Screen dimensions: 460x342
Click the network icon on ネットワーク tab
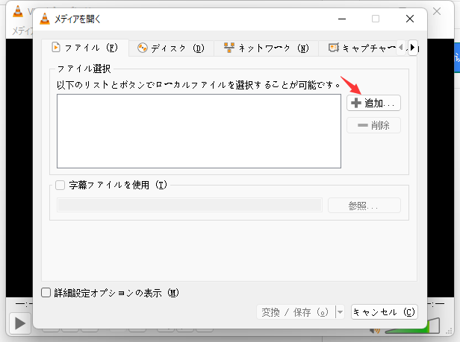pyautogui.click(x=229, y=48)
